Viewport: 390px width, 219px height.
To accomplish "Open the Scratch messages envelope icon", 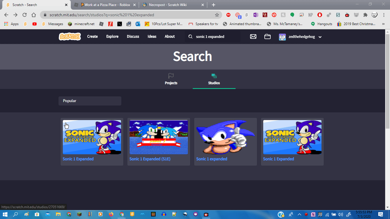I will (253, 36).
